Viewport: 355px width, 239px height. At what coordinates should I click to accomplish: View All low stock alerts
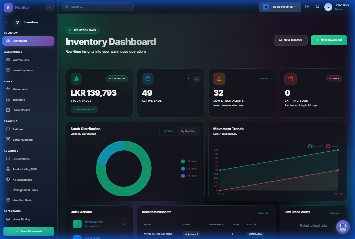pyautogui.click(x=336, y=213)
